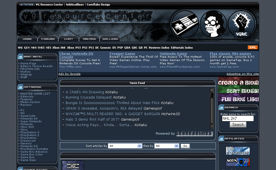Screen dimensions: 276x170
Task: Open Sitemap in Main Menu
Action: pos(26,75)
